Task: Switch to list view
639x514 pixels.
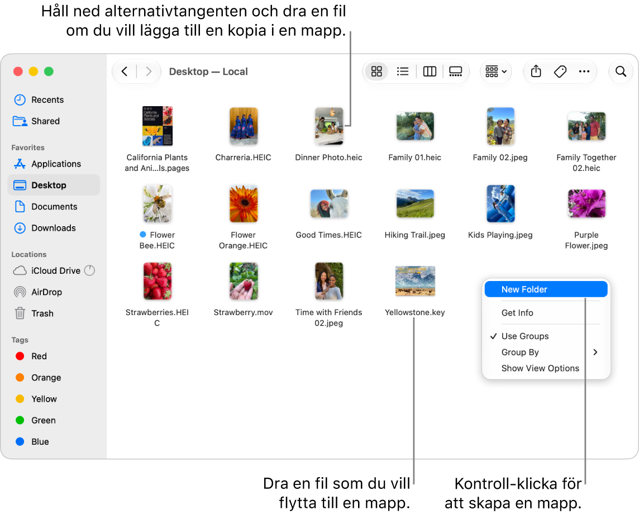Action: [x=403, y=72]
